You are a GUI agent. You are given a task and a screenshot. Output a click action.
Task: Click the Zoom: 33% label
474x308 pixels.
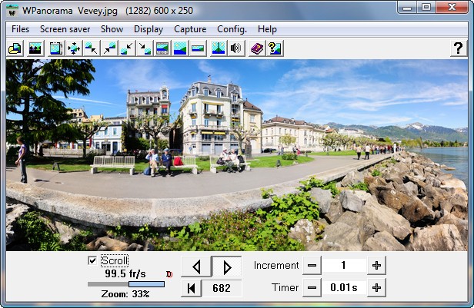pos(125,294)
